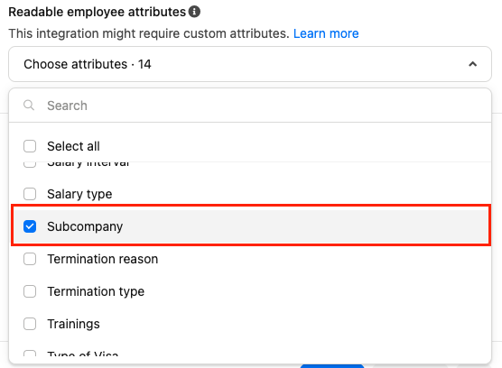Check the partially visible Salary interval checkbox
This screenshot has height=368, width=502.
pos(30,164)
